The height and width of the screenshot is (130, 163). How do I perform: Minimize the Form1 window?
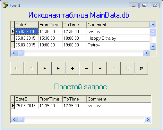pos(133,5)
